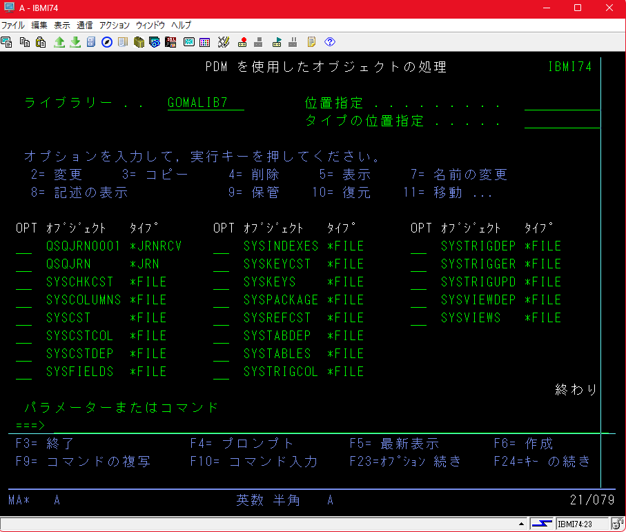Image resolution: width=626 pixels, height=532 pixels.
Task: Click the SYSCHKCST object name
Action: pyautogui.click(x=79, y=282)
